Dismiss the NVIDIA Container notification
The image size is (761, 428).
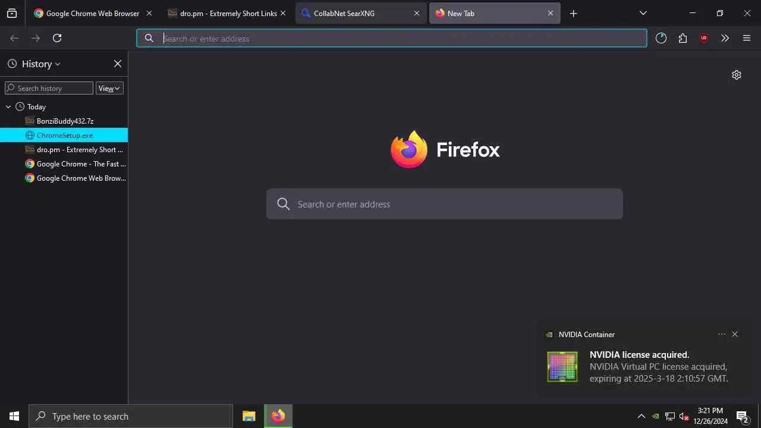point(735,334)
